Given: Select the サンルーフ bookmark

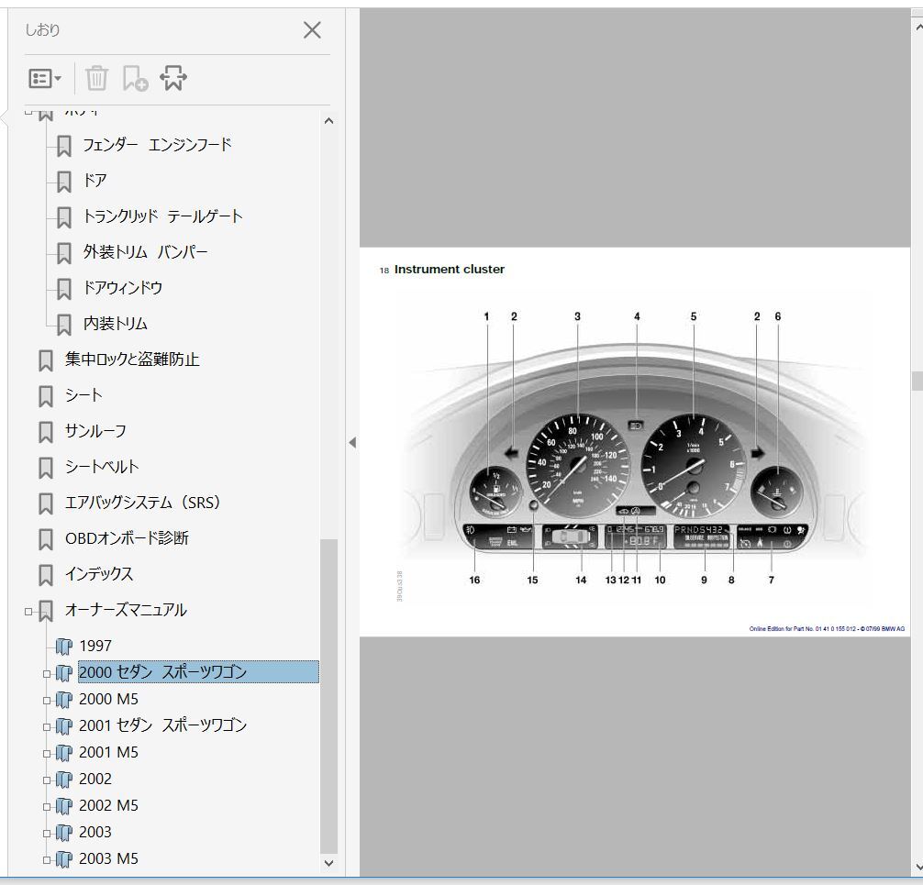Looking at the screenshot, I should click(x=96, y=431).
